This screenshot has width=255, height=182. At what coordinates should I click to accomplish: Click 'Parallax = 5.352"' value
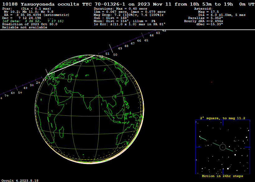(x=206, y=18)
